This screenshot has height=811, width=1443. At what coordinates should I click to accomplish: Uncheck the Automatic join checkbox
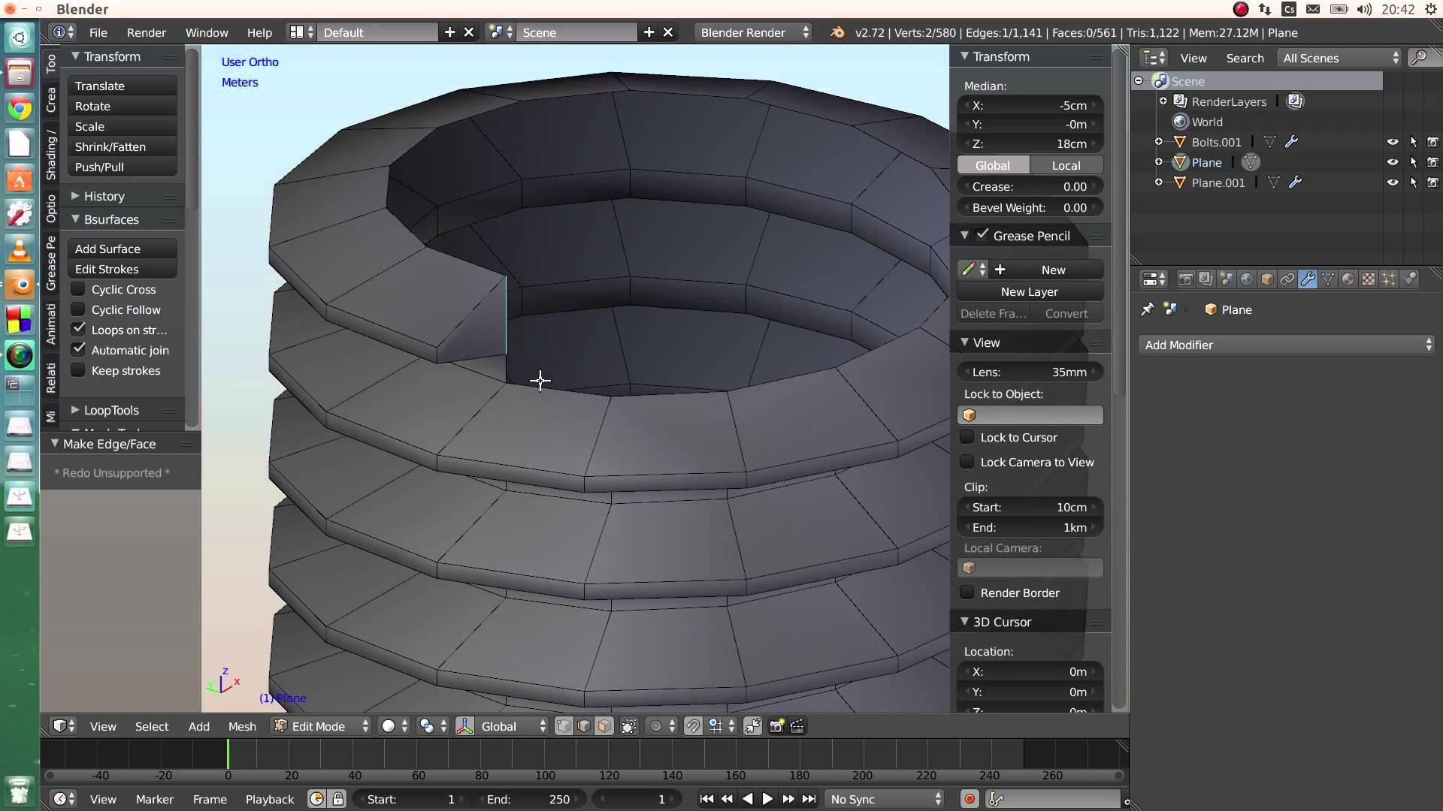pyautogui.click(x=78, y=350)
